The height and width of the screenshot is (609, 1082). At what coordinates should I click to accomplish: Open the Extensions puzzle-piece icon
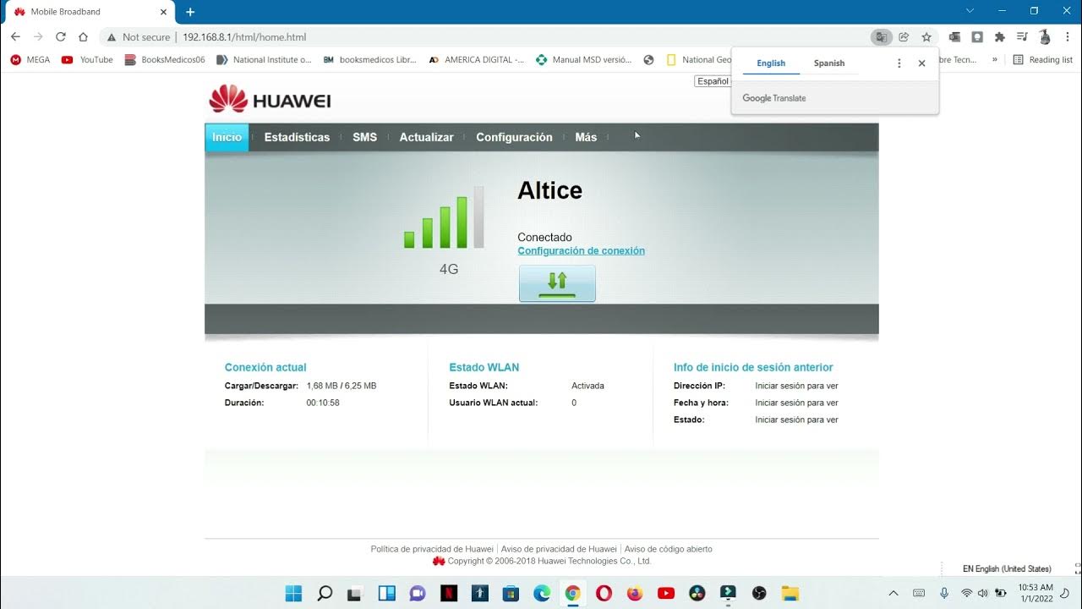click(1000, 37)
